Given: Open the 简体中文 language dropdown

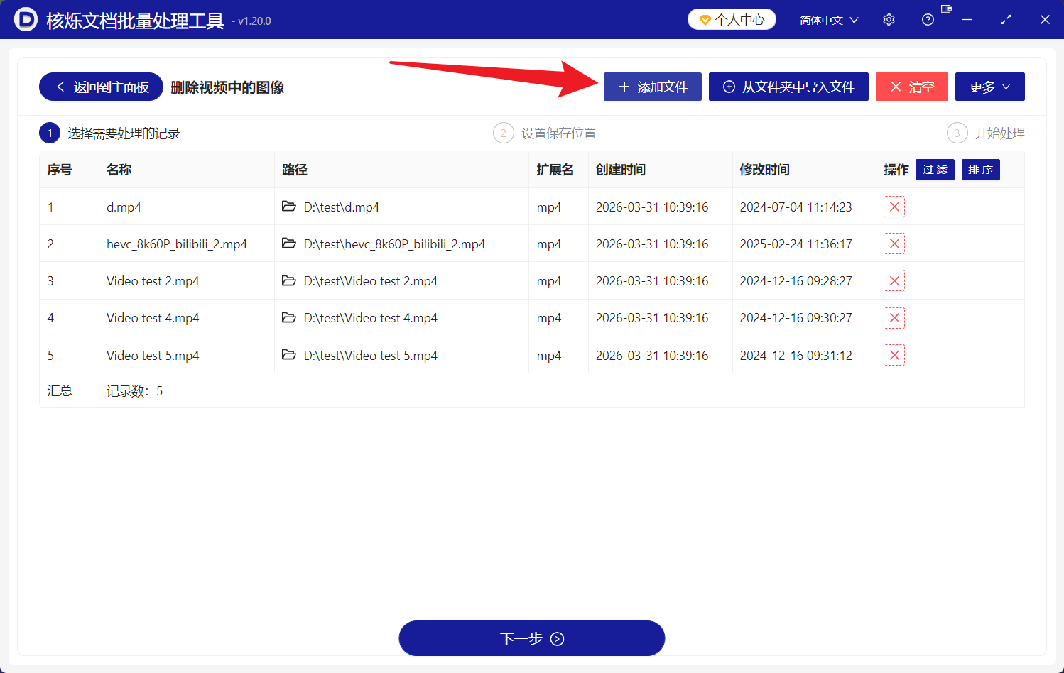Looking at the screenshot, I should pos(827,19).
